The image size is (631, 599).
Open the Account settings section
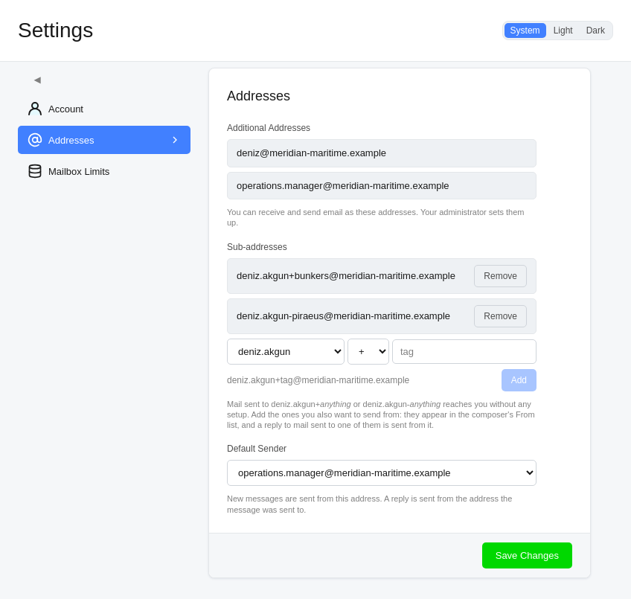(104, 109)
